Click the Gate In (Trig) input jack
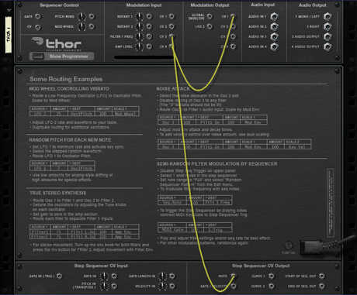 (59, 276)
